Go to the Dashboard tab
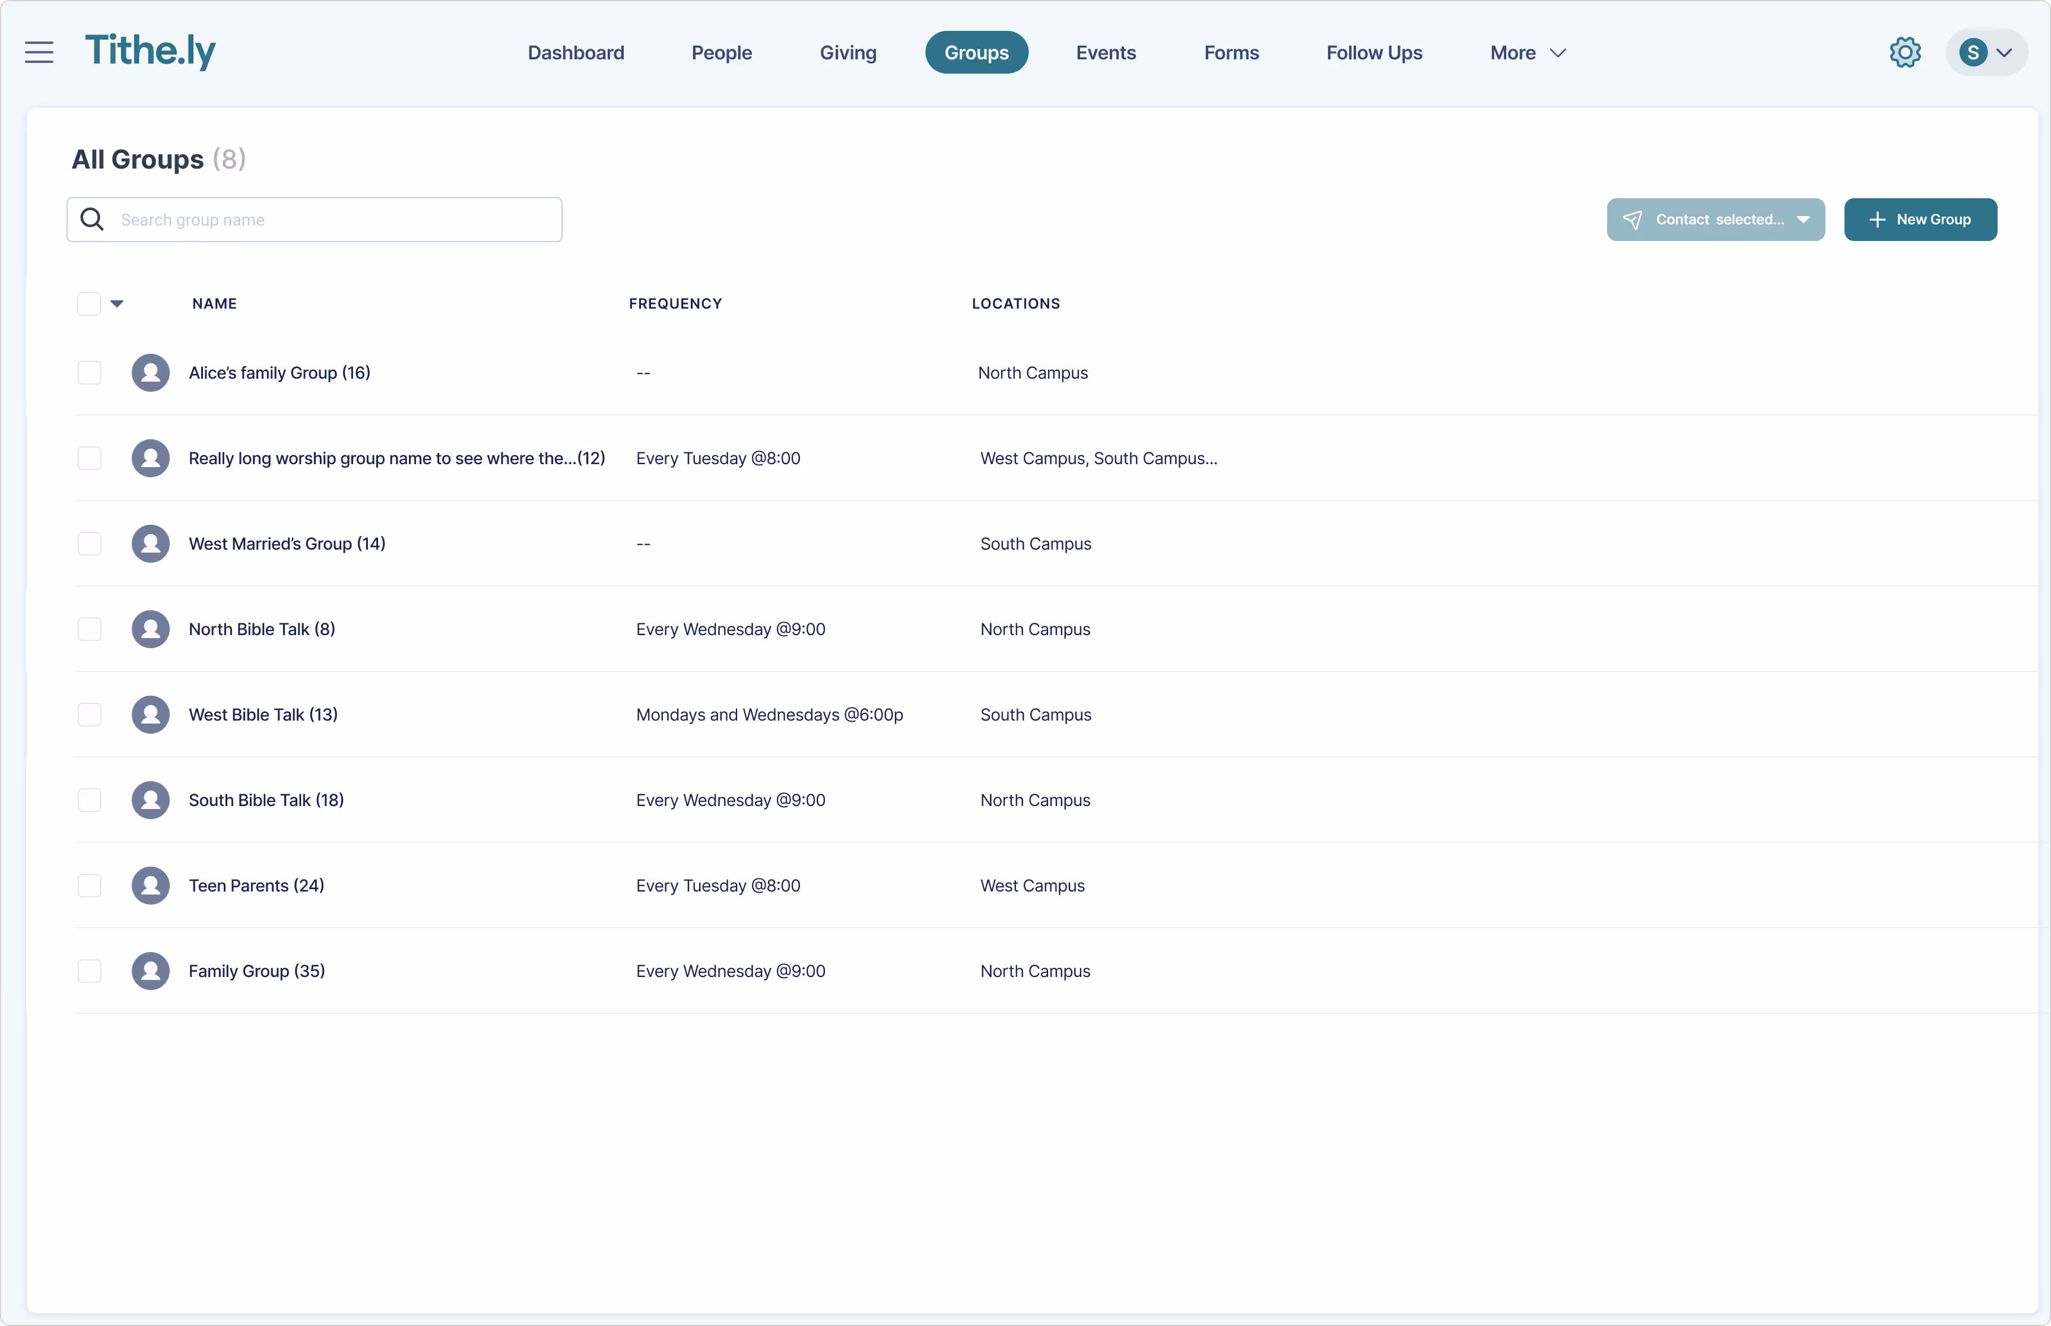The height and width of the screenshot is (1326, 2051). click(576, 52)
